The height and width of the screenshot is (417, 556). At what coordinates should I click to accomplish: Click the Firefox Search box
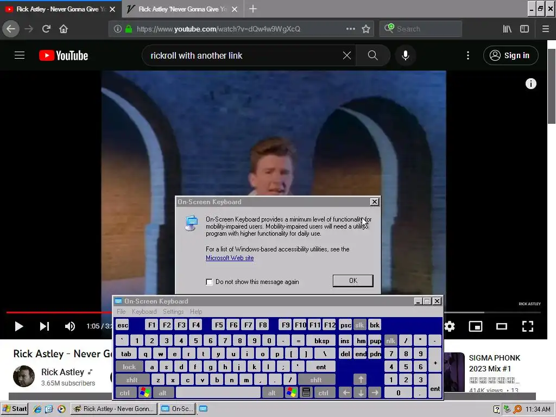(x=421, y=29)
